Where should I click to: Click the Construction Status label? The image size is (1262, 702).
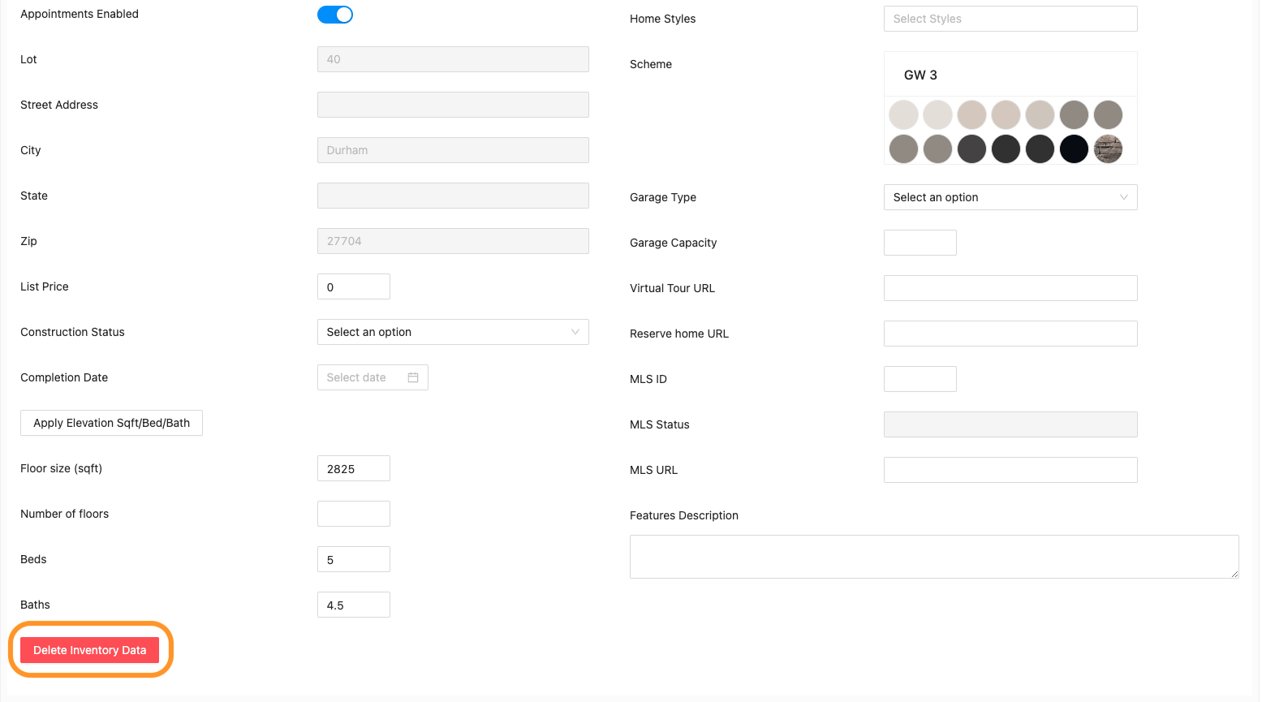tap(72, 332)
